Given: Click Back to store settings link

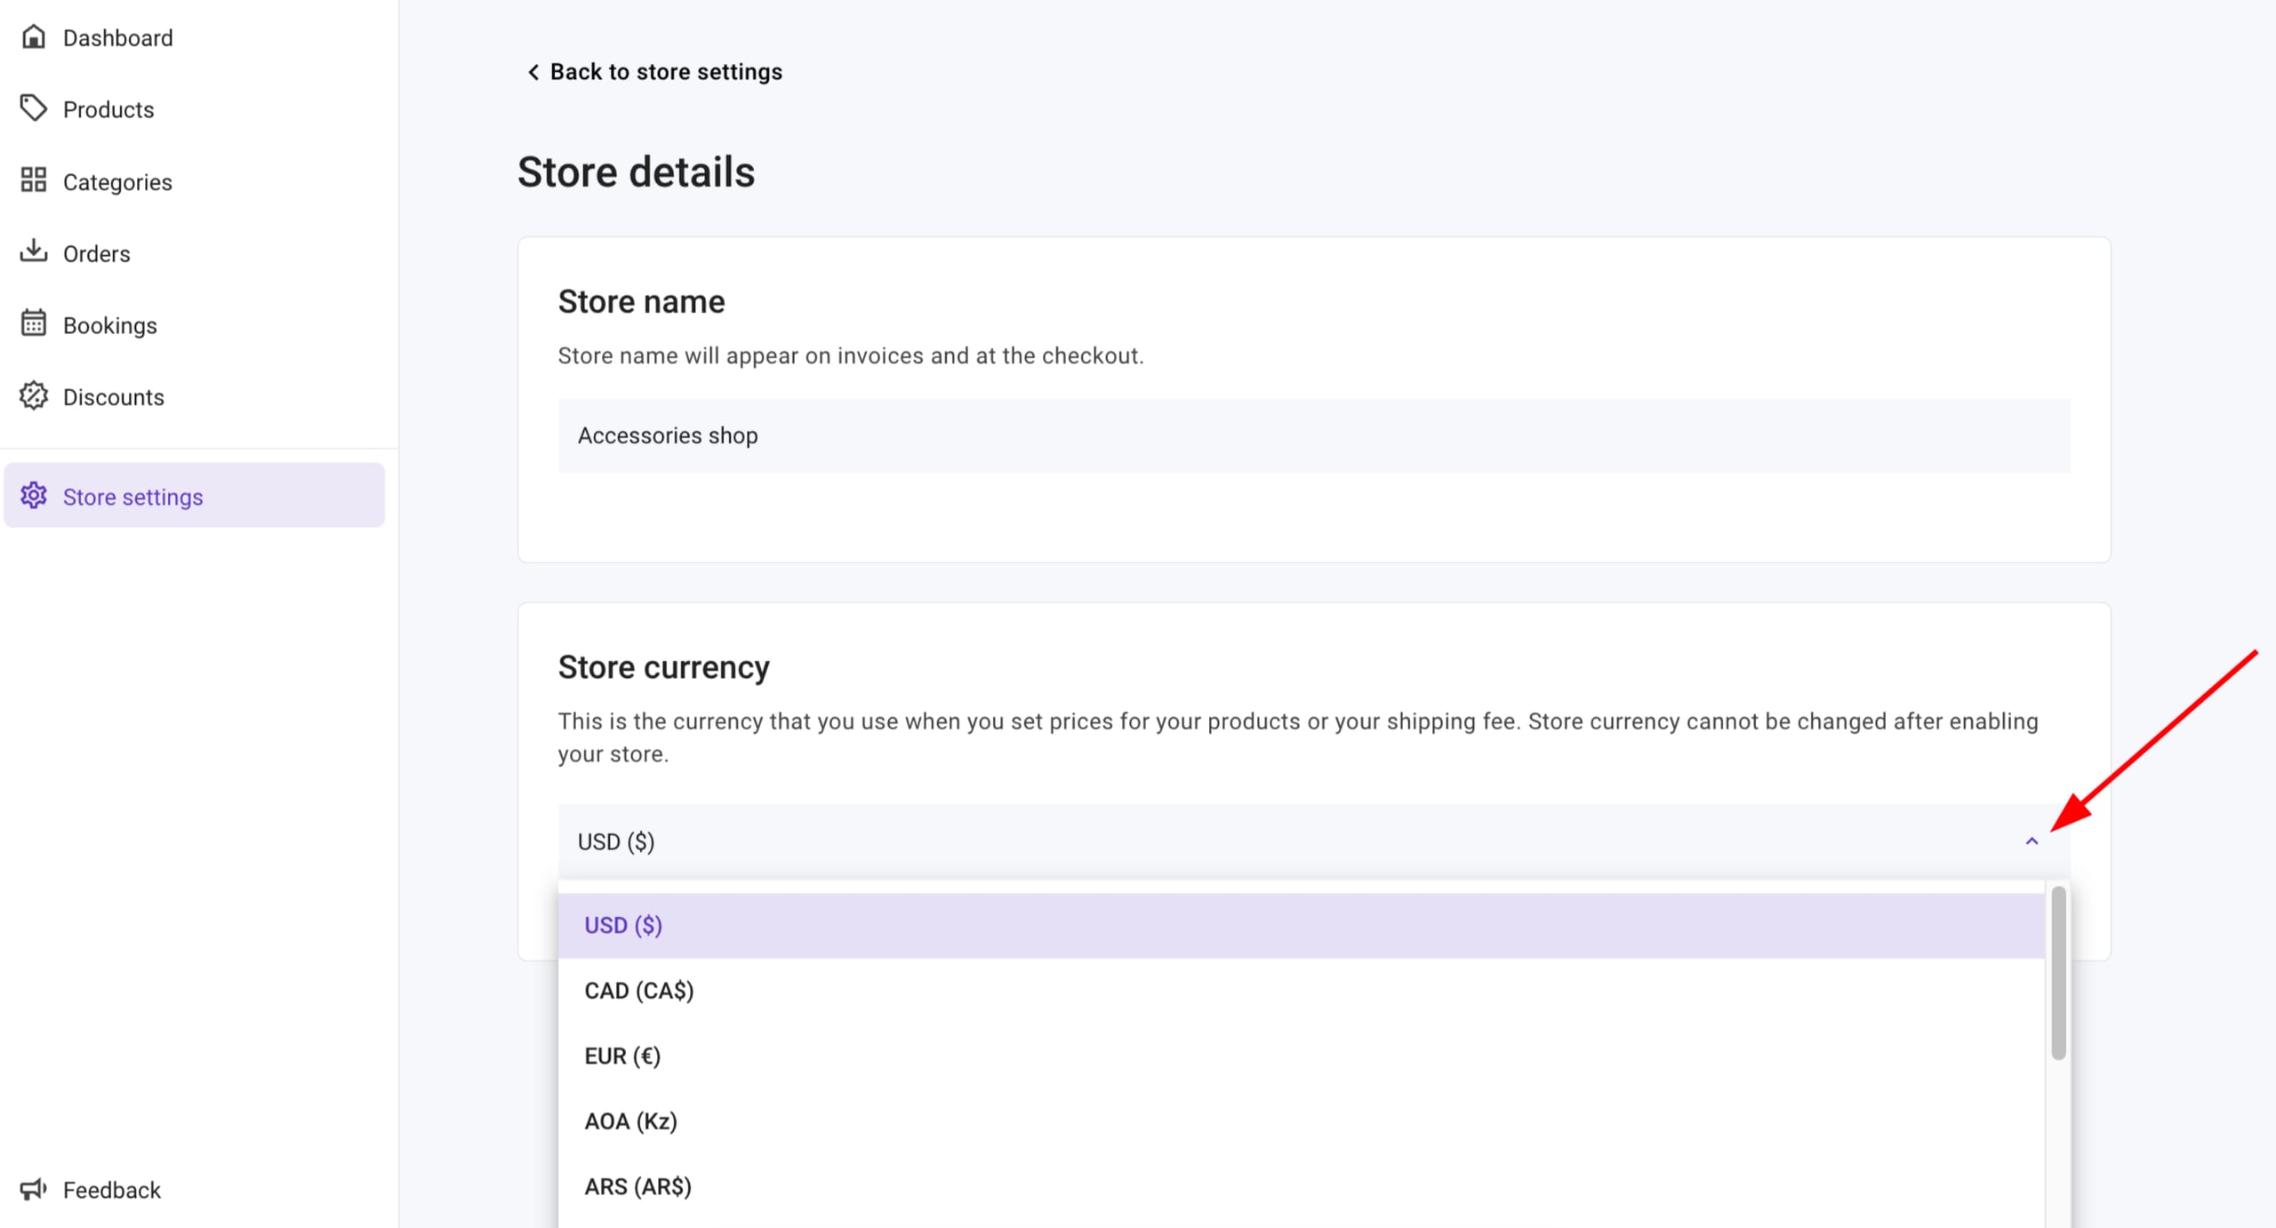Looking at the screenshot, I should click(666, 71).
